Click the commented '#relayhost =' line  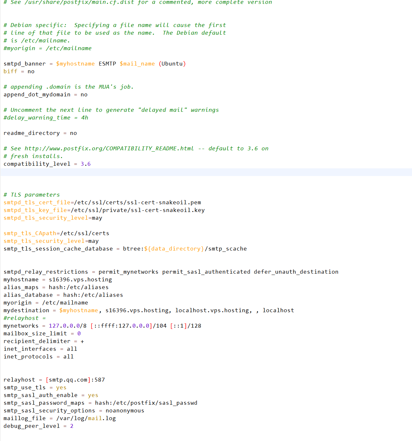point(25,318)
